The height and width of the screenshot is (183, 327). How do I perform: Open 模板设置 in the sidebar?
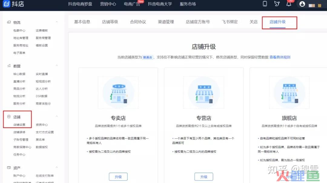[42, 45]
